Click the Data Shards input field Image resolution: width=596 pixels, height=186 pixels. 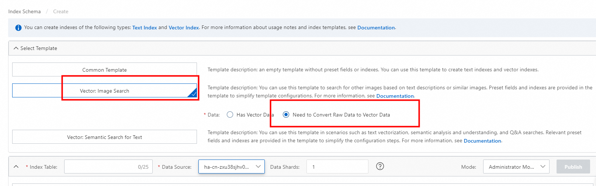coord(337,167)
